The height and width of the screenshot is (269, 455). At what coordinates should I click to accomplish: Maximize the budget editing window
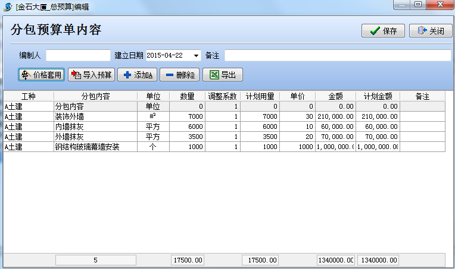point(417,5)
